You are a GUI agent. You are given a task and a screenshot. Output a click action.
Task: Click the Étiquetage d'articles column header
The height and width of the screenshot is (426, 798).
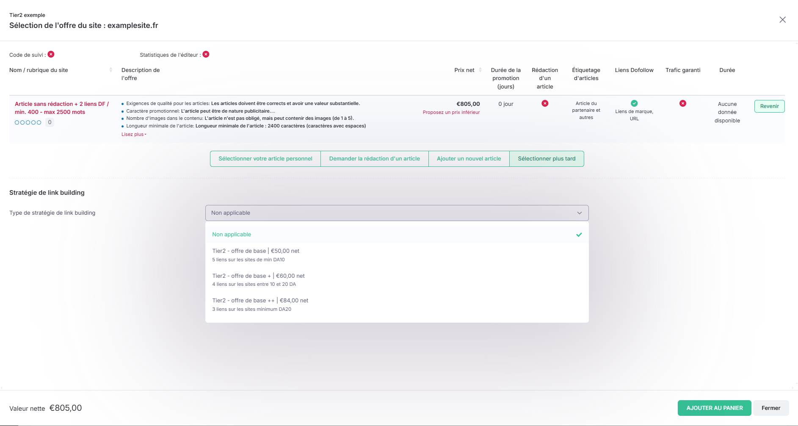pyautogui.click(x=586, y=74)
